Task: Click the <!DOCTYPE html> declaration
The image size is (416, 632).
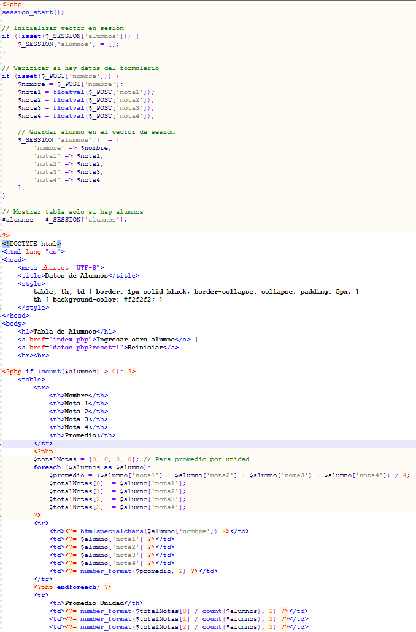Action: pyautogui.click(x=31, y=243)
